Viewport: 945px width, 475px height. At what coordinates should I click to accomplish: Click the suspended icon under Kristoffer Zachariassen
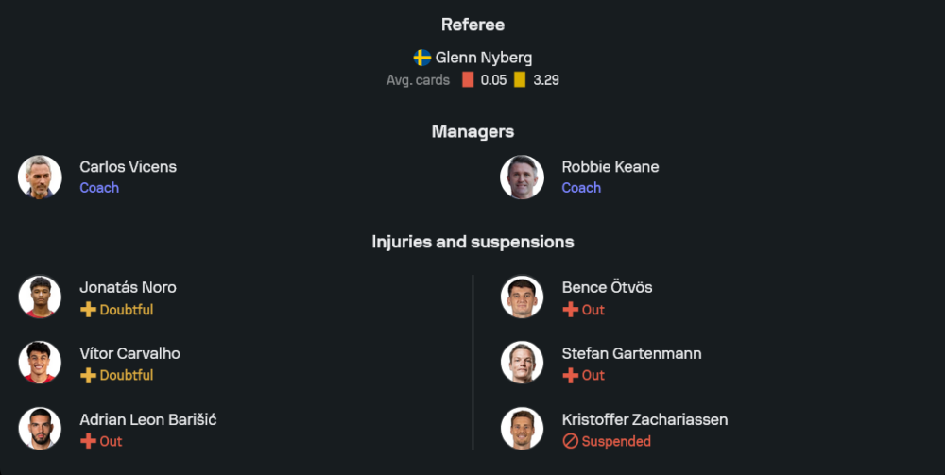tap(570, 441)
